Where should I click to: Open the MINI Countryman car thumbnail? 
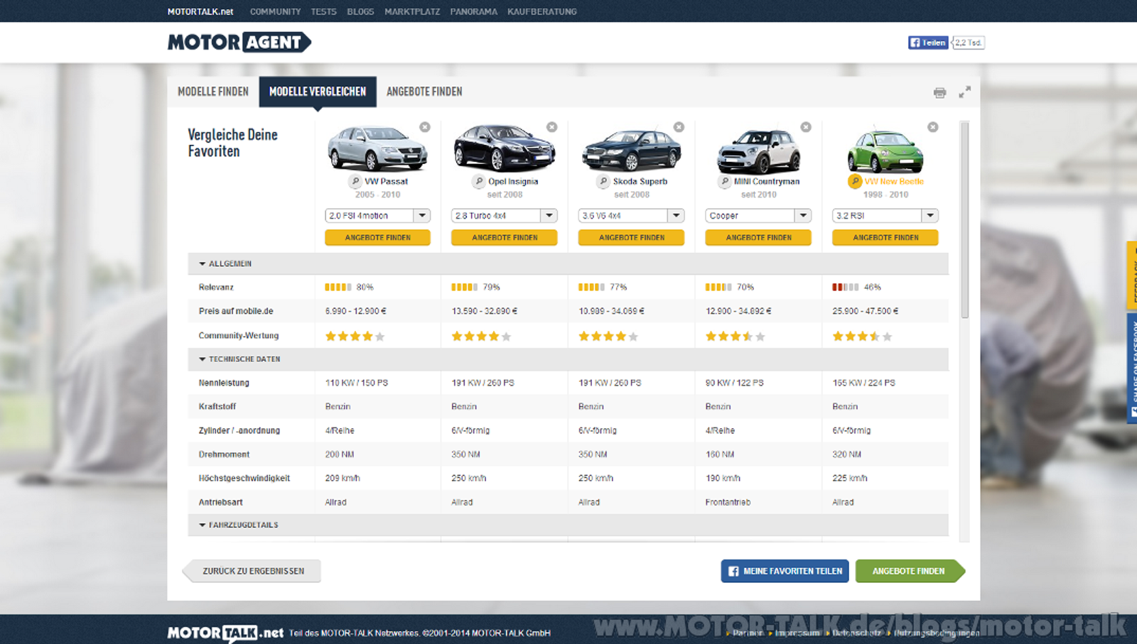[x=758, y=151]
